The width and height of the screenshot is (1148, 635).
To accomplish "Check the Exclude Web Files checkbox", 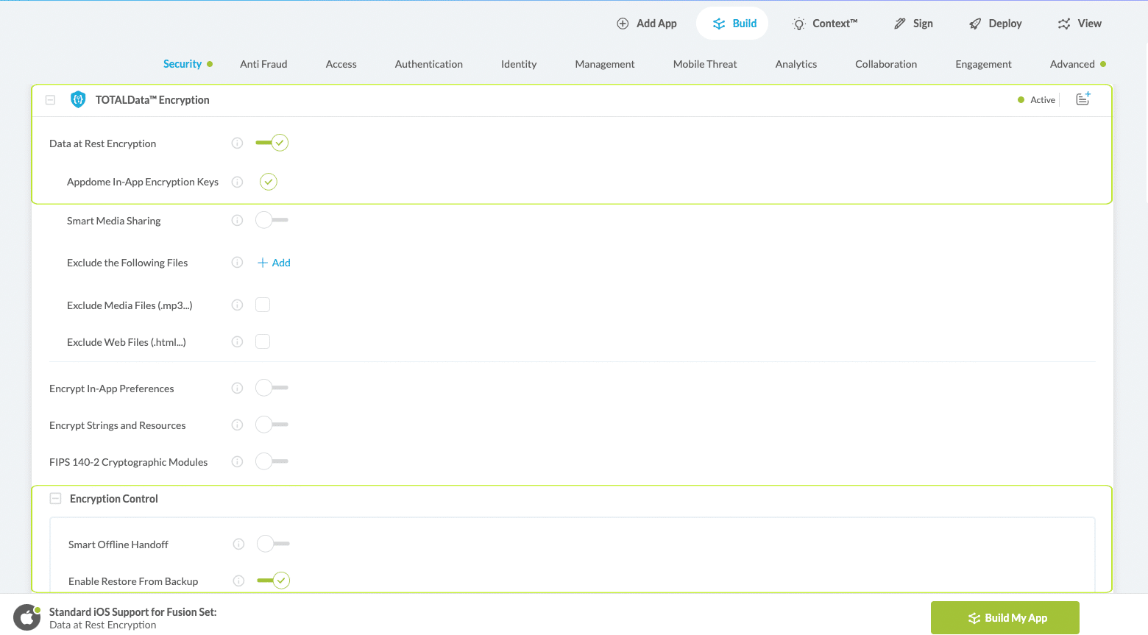I will [x=263, y=342].
